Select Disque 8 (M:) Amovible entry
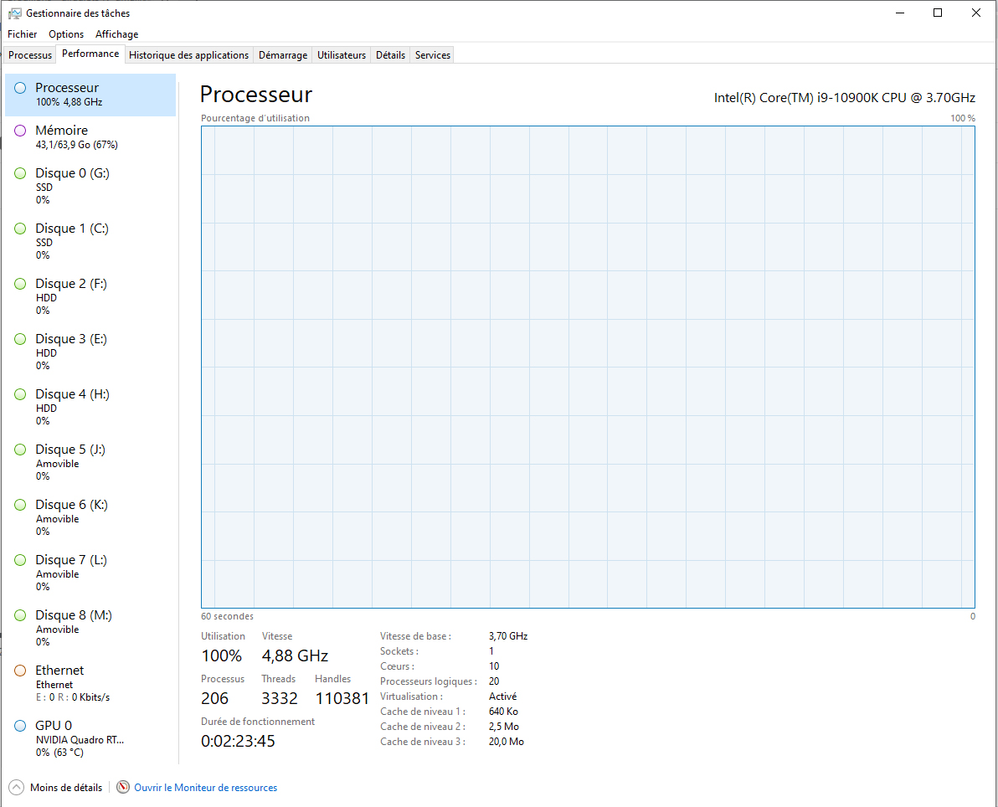Viewport: 998px width, 807px height. (x=73, y=627)
